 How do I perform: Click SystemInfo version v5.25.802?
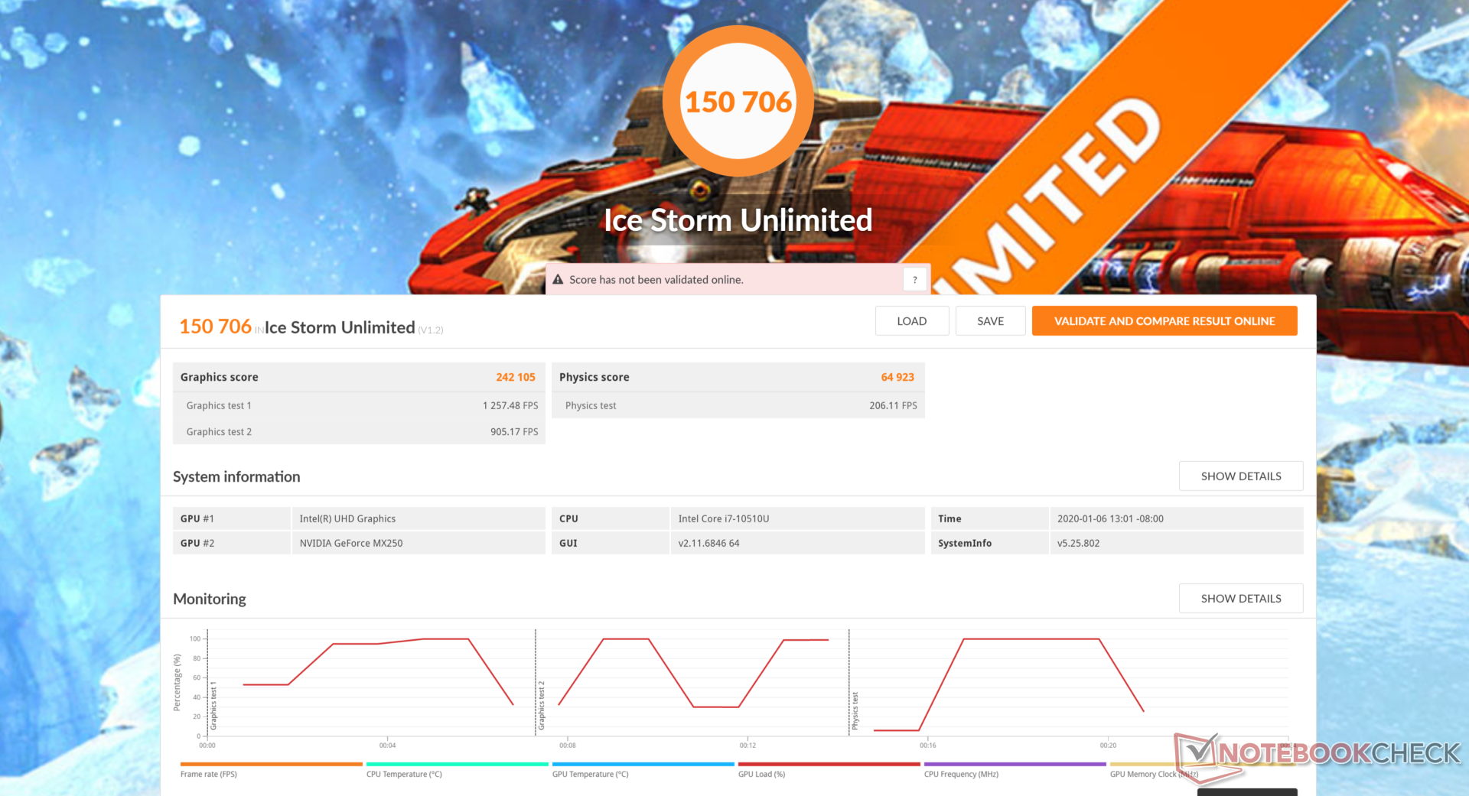[x=1078, y=543]
